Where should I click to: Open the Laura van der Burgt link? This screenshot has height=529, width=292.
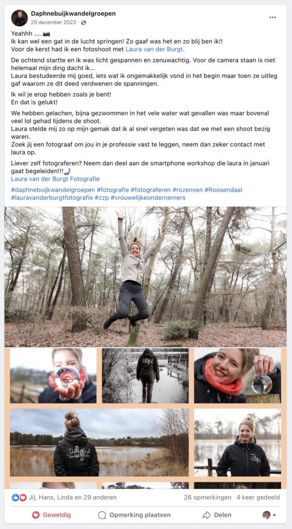(x=156, y=49)
